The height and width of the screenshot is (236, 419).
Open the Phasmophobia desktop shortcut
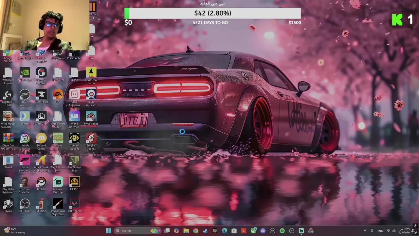[74, 56]
